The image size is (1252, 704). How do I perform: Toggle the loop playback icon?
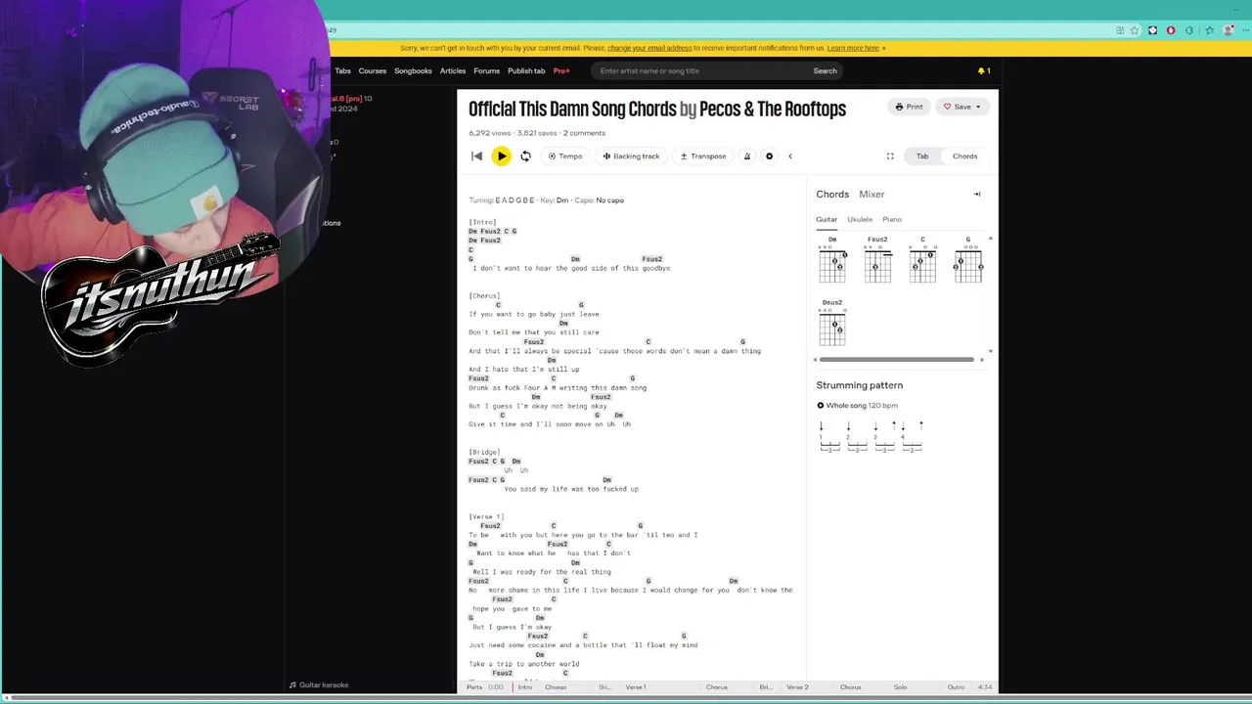tap(525, 156)
